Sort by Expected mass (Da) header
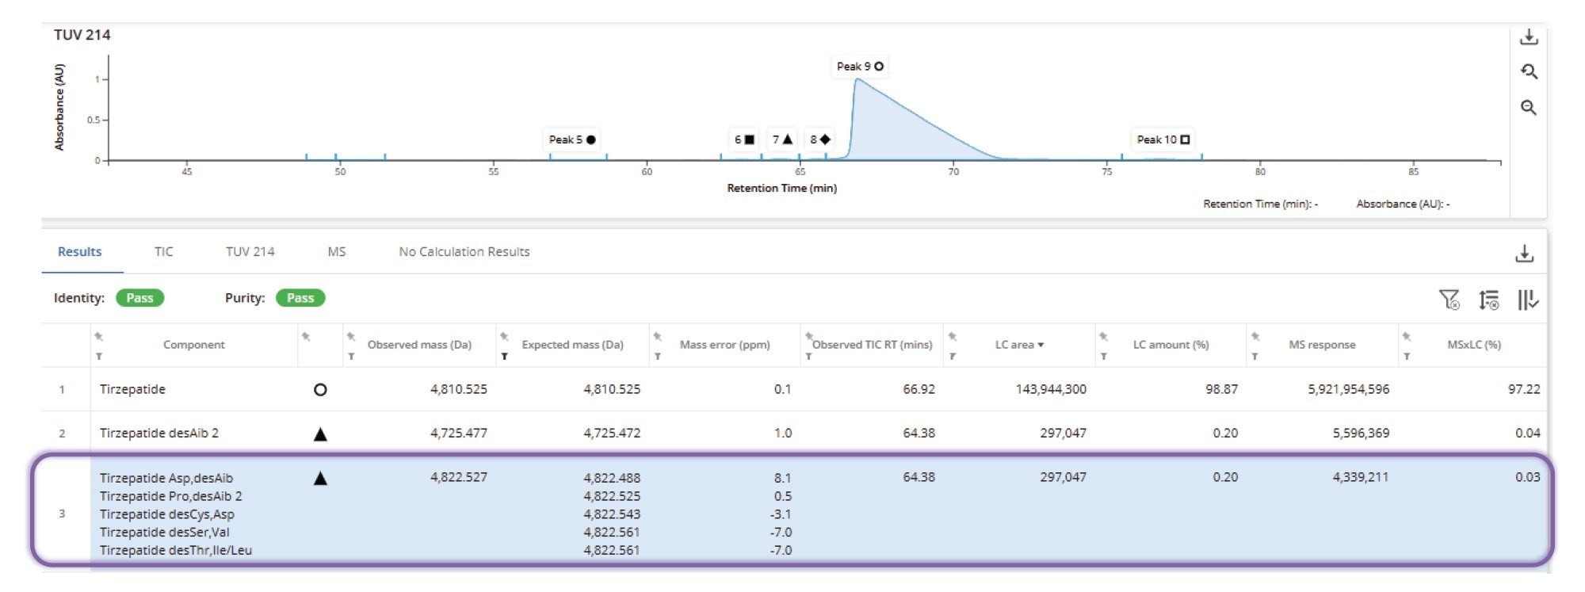 (x=572, y=345)
